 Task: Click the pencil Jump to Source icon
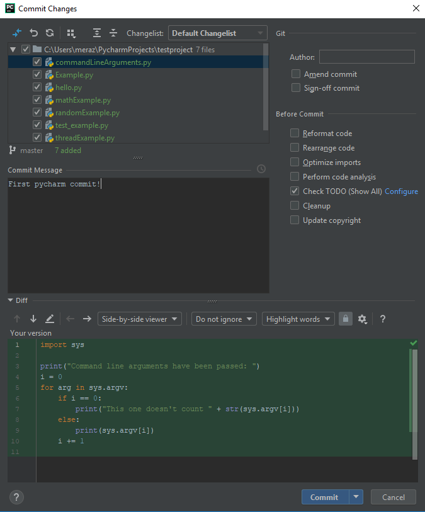tap(50, 319)
